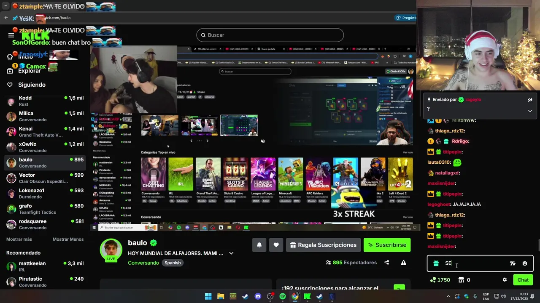Image resolution: width=540 pixels, height=303 pixels.
Task: Open the Kick app taskbar icon
Action: click(307, 296)
